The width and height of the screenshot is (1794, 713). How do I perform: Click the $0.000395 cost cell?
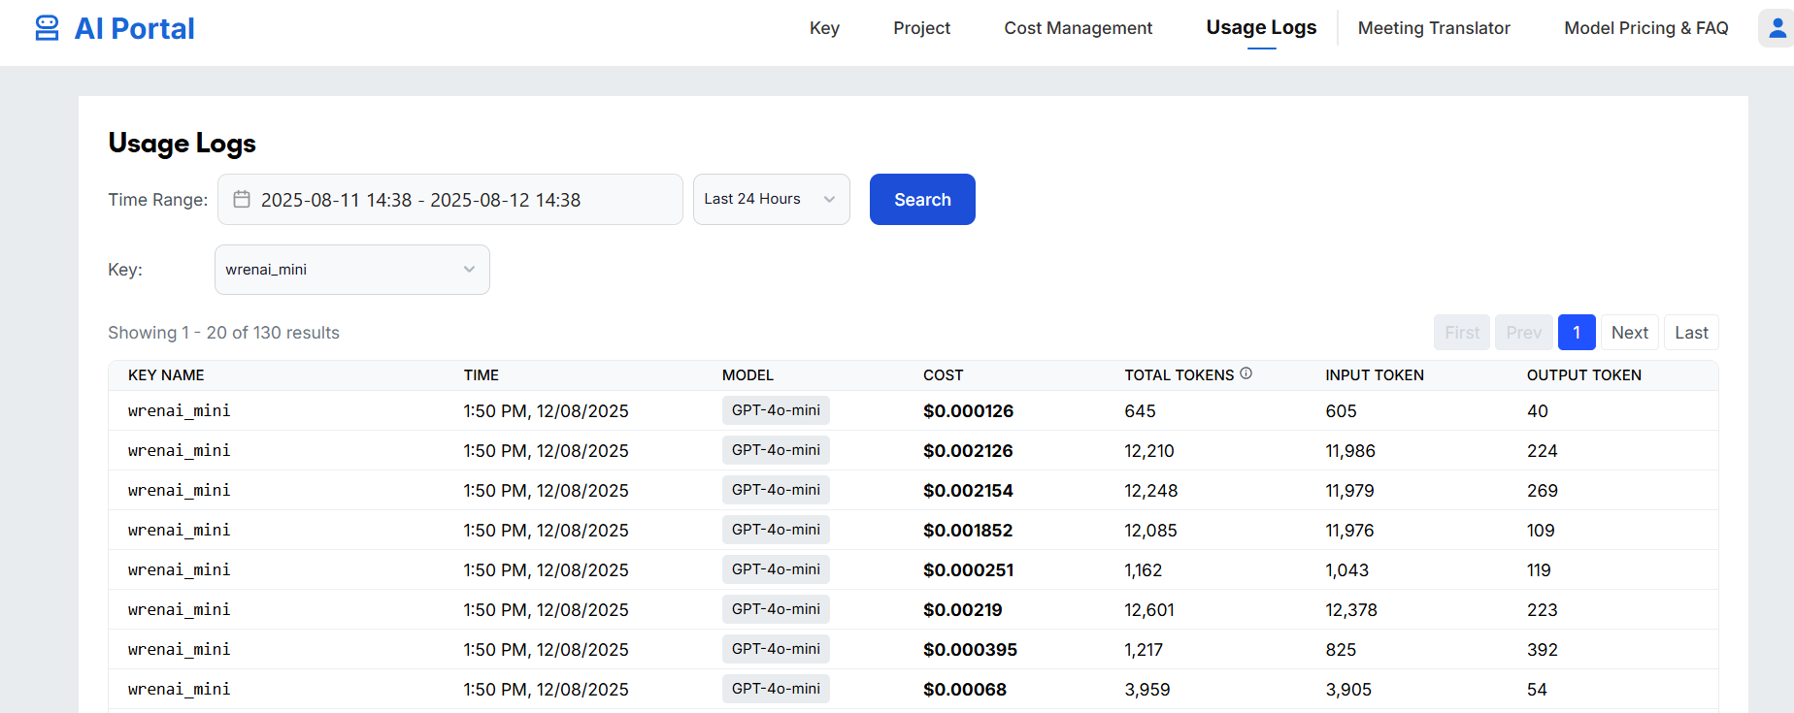click(970, 650)
